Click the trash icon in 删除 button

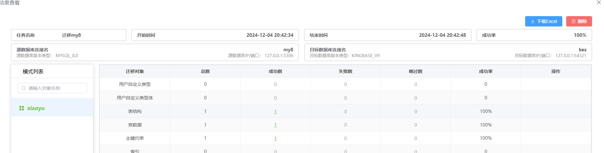(574, 21)
